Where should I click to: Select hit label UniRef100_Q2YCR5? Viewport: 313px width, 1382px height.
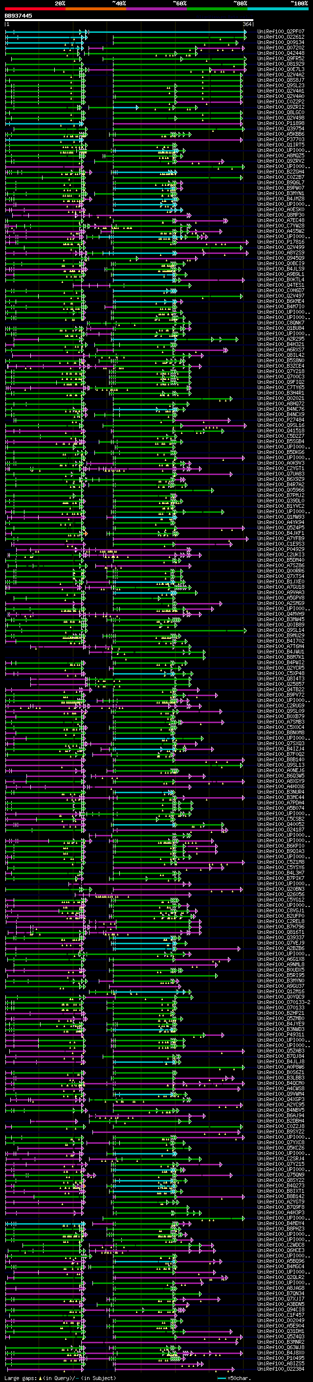point(281,668)
